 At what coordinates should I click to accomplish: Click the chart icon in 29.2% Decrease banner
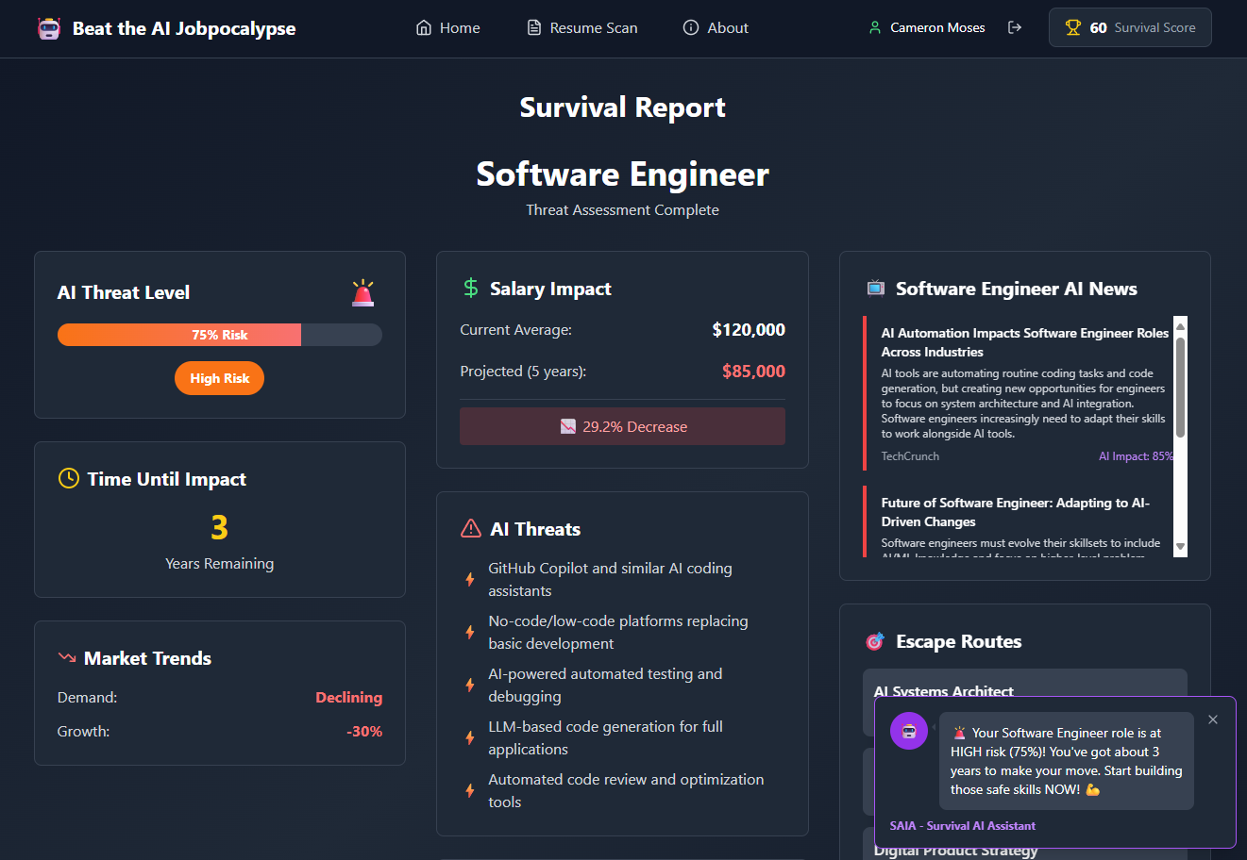click(567, 426)
